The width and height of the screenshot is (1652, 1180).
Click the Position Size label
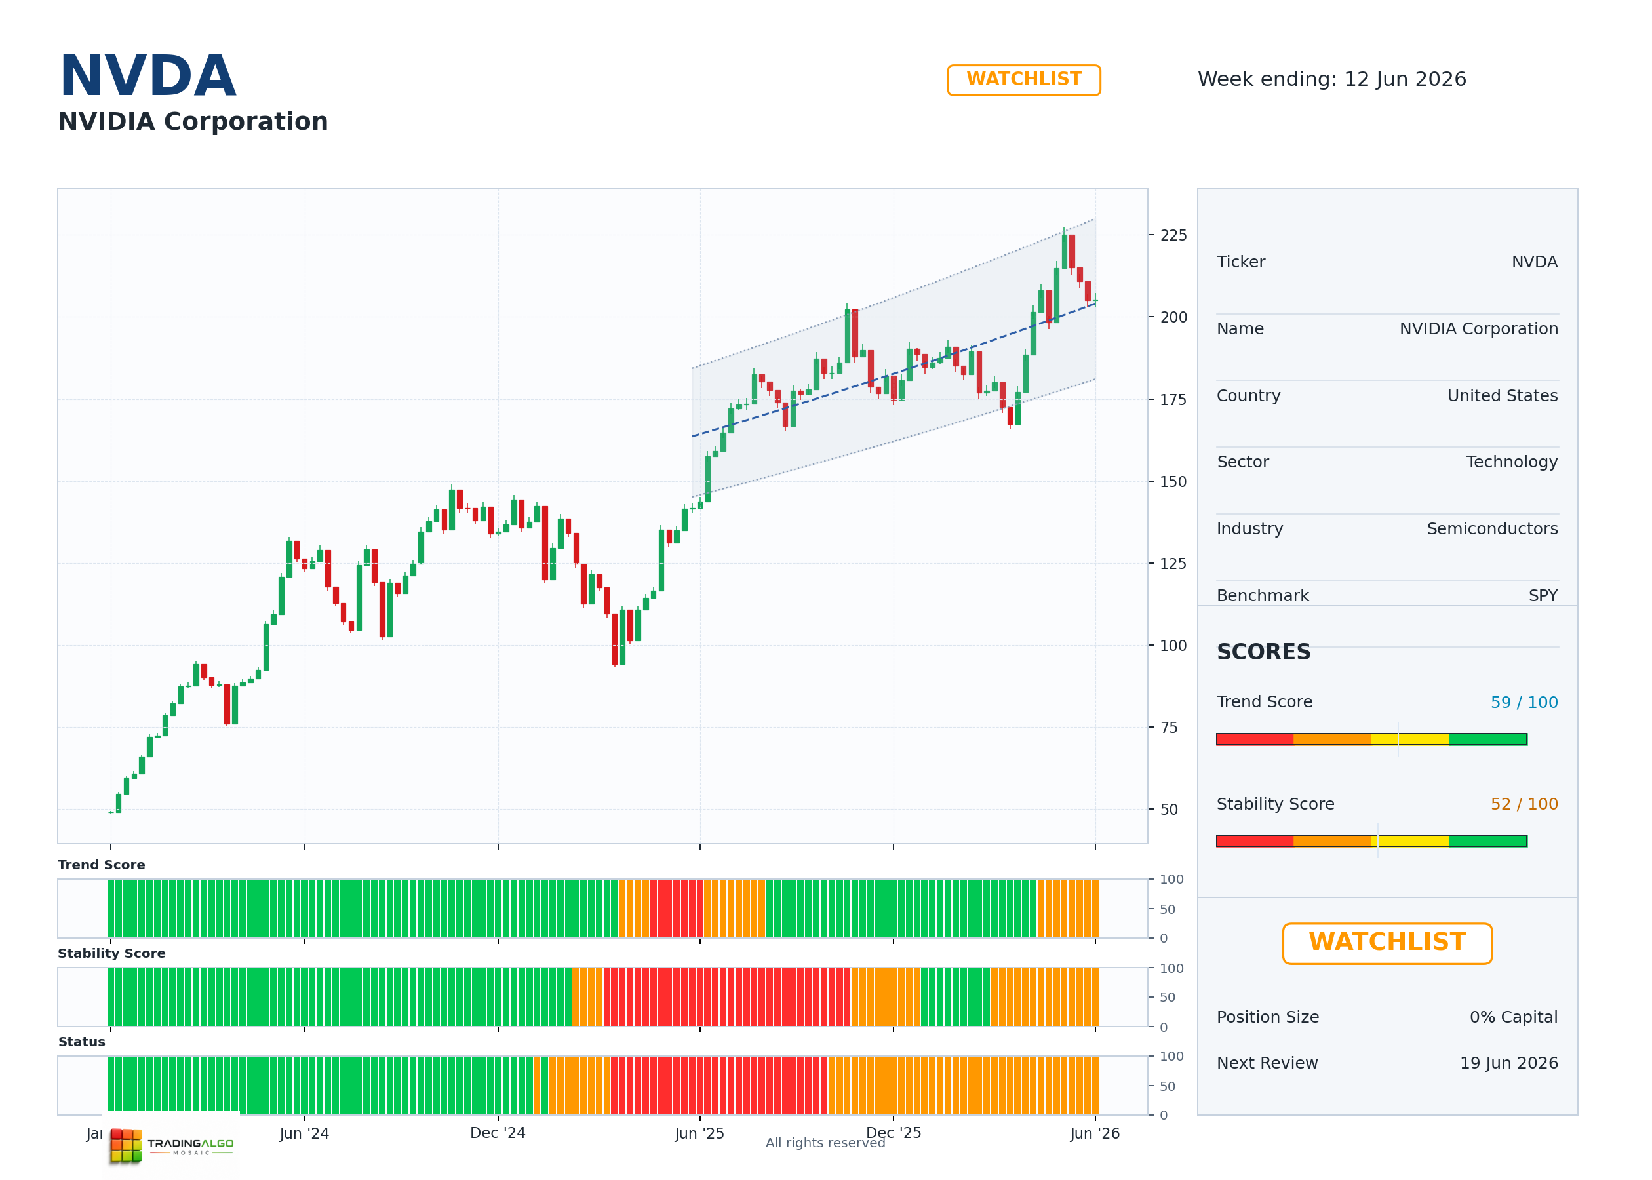coord(1268,1017)
